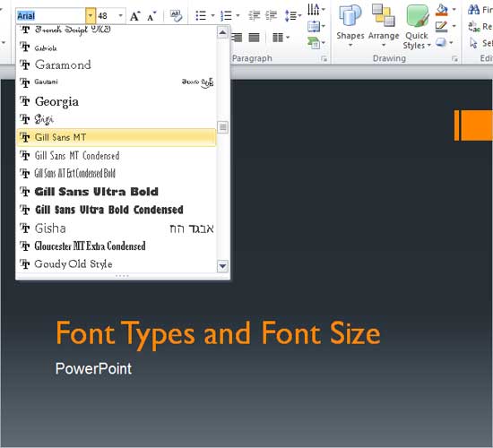This screenshot has height=448, width=493.
Task: Open the Shapes gallery
Action: pos(350,26)
